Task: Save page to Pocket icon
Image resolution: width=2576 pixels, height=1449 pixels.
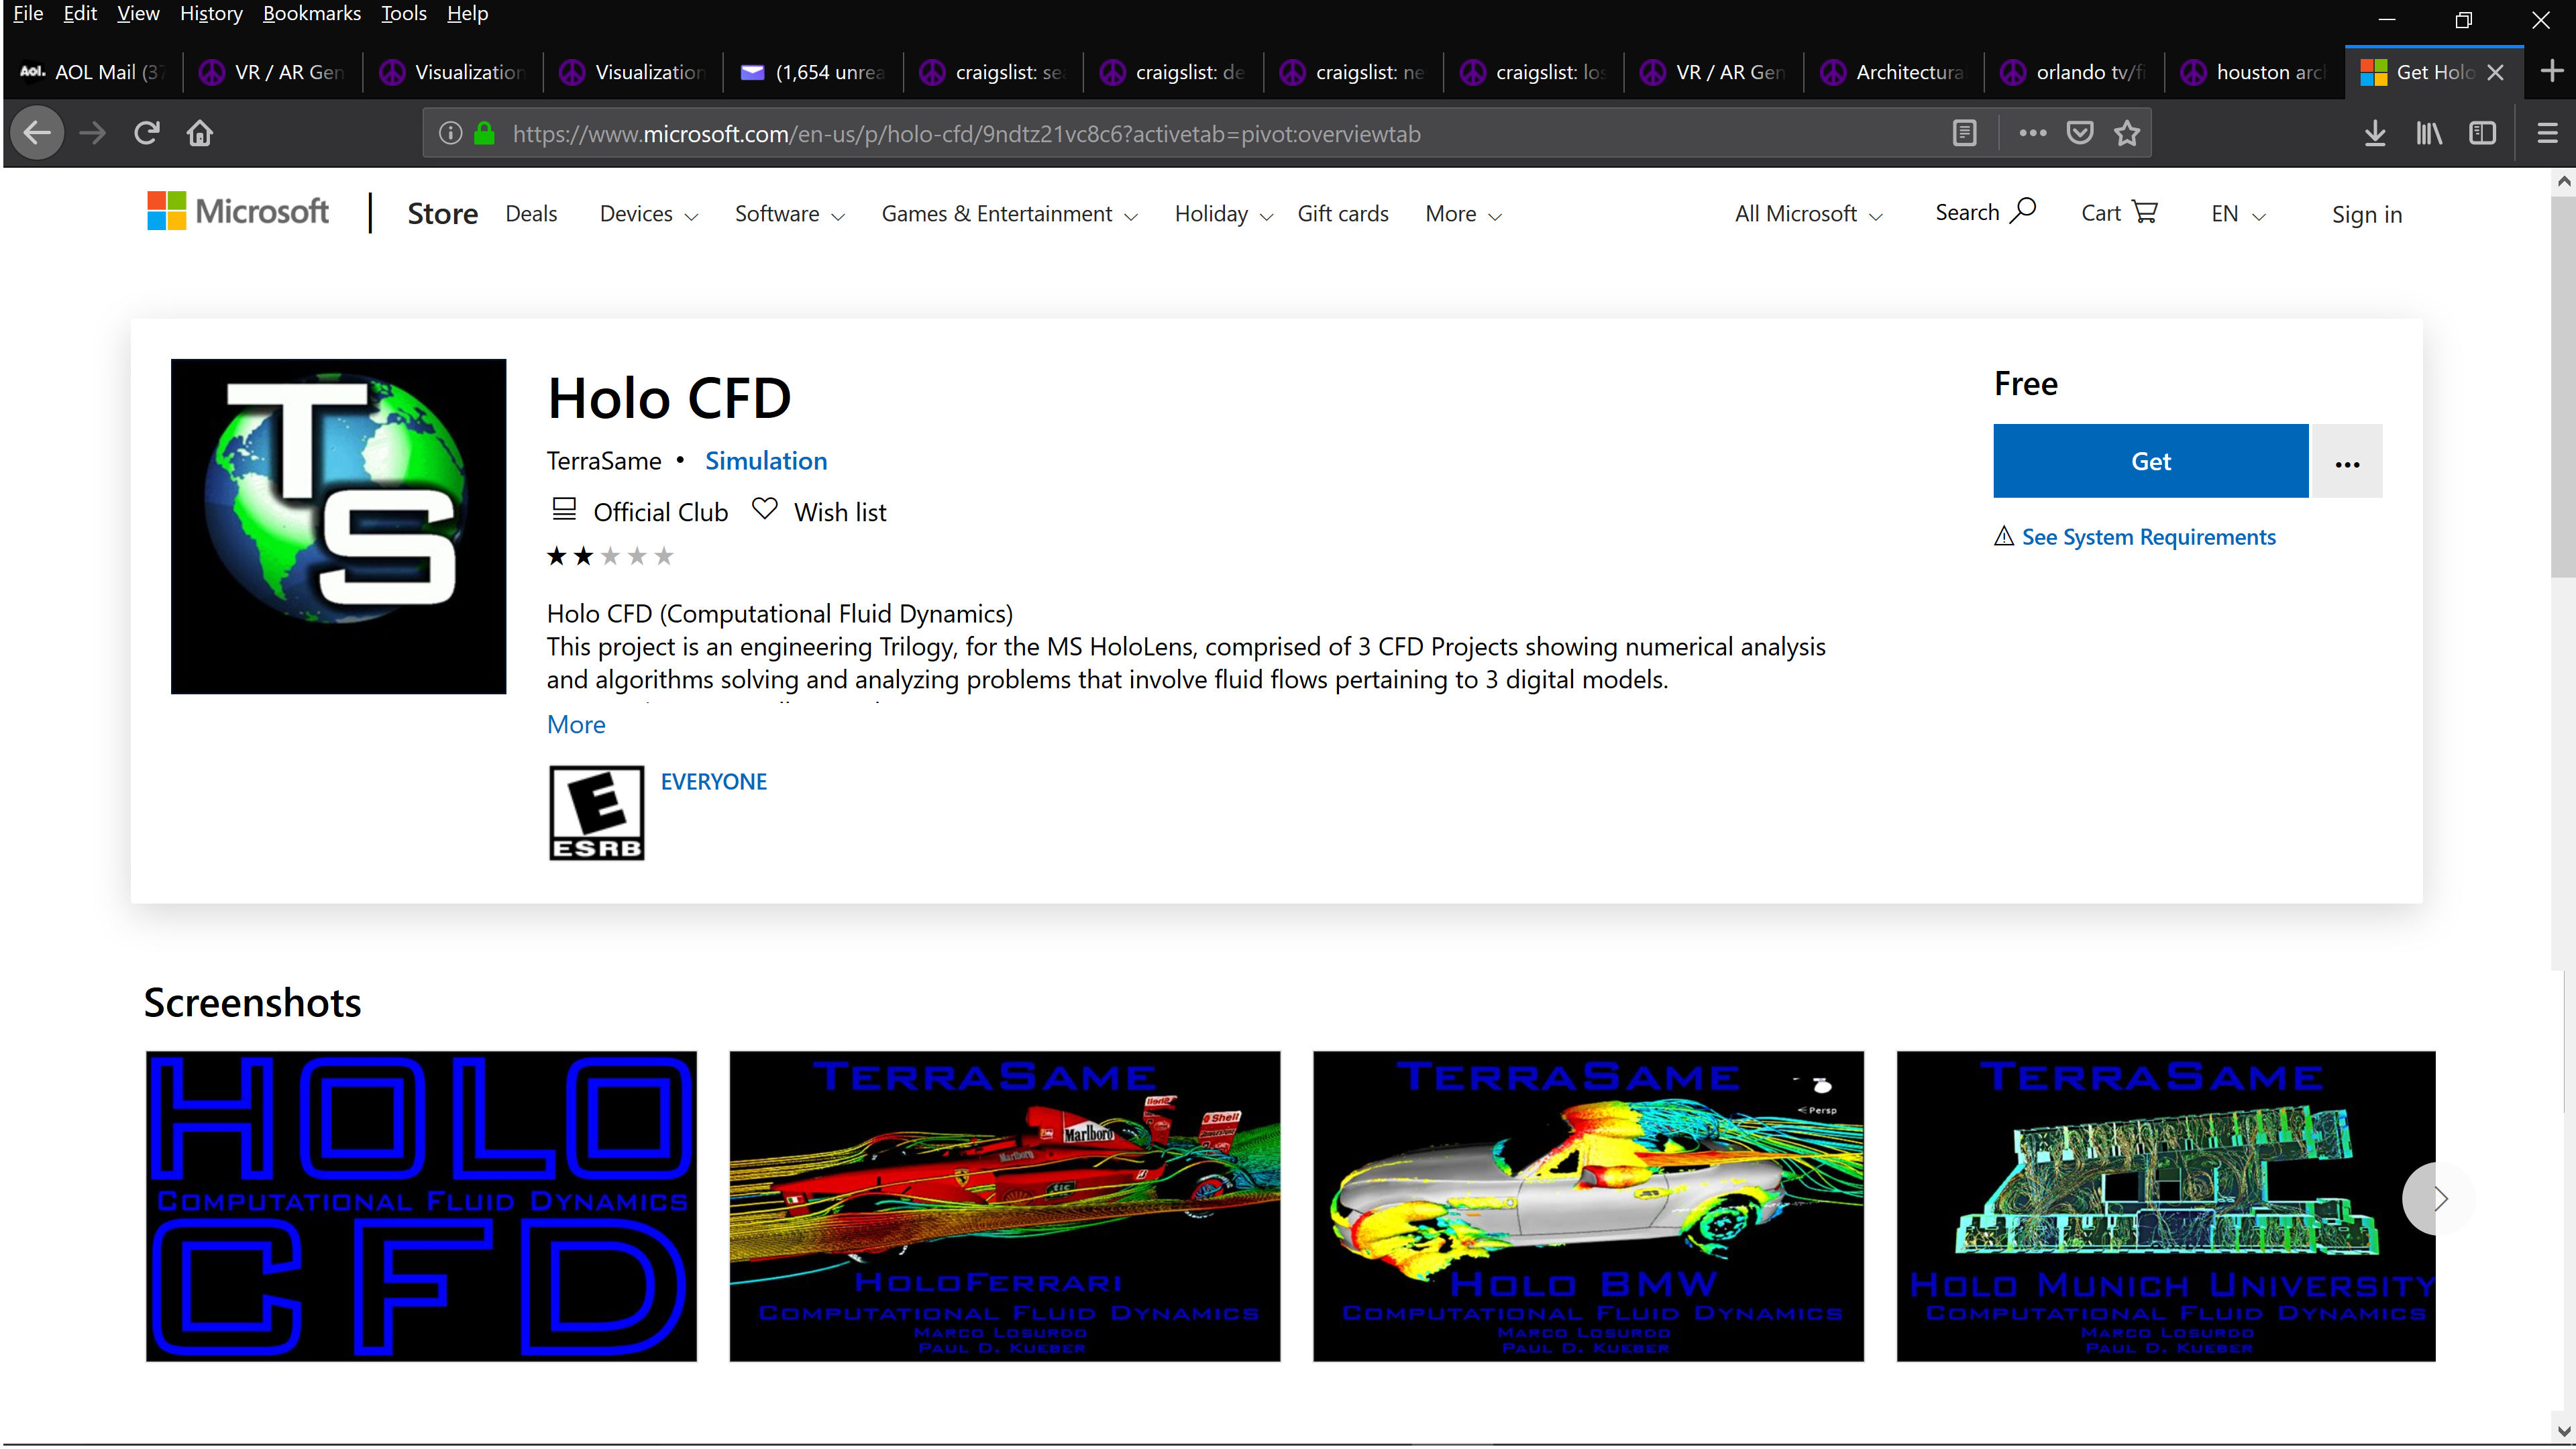Action: 2080,133
